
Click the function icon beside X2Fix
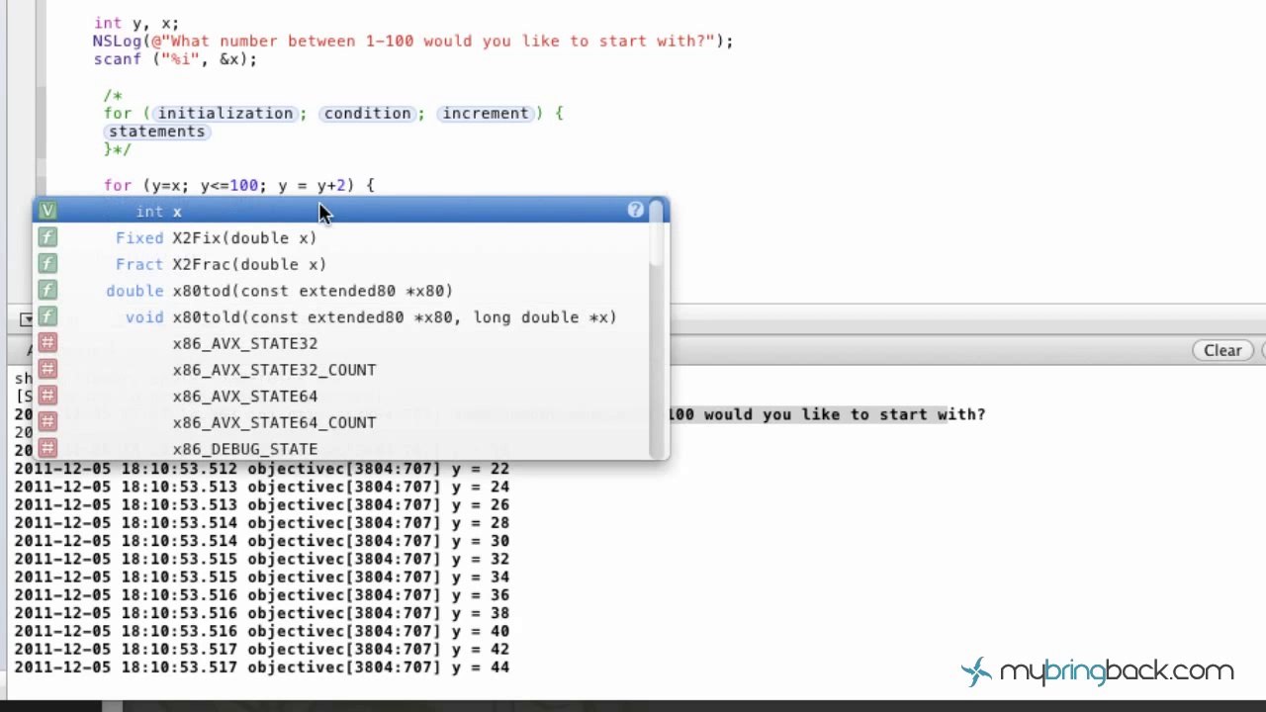point(47,237)
